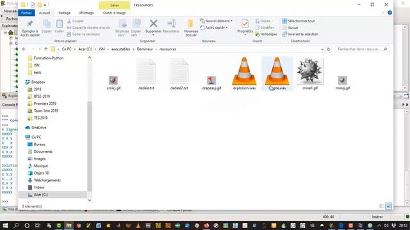Image resolution: width=410 pixels, height=230 pixels.
Task: Click Demineur in the address path
Action: (145, 49)
